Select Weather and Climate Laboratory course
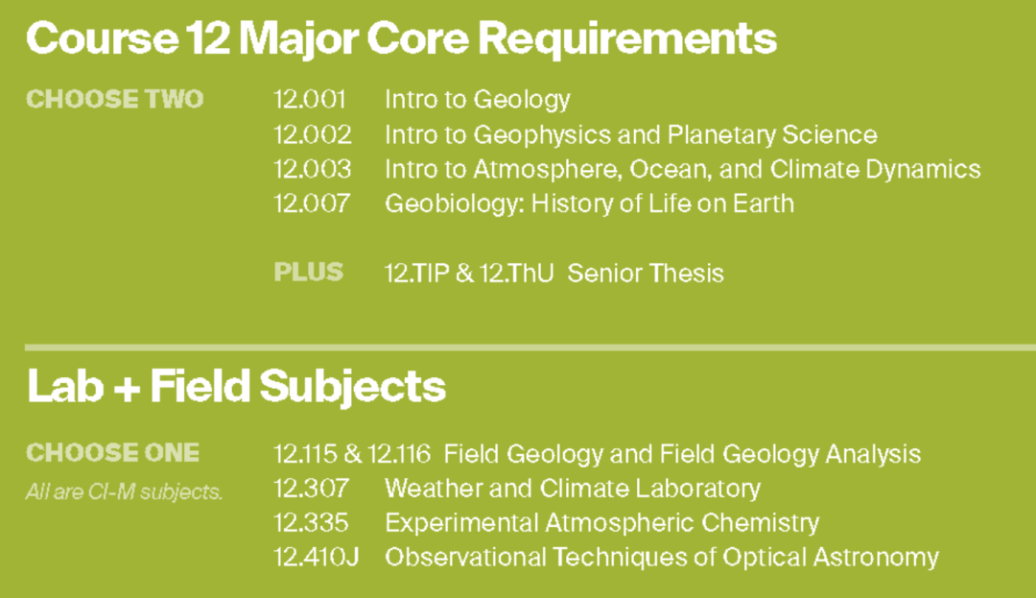Viewport: 1036px width, 598px height. (x=572, y=489)
